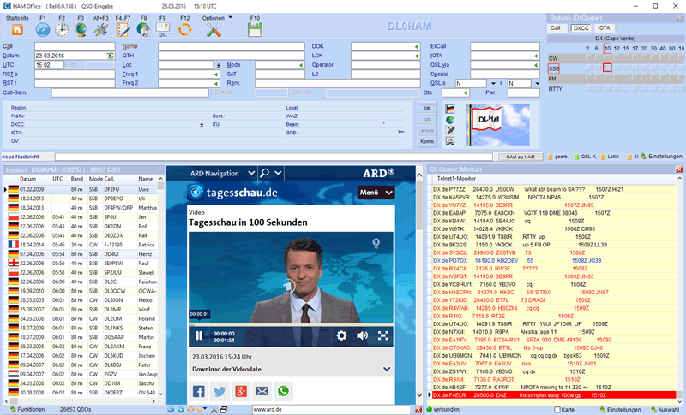This screenshot has width=686, height=415.
Task: Expand DOK field selection arrow
Action: [x=417, y=47]
